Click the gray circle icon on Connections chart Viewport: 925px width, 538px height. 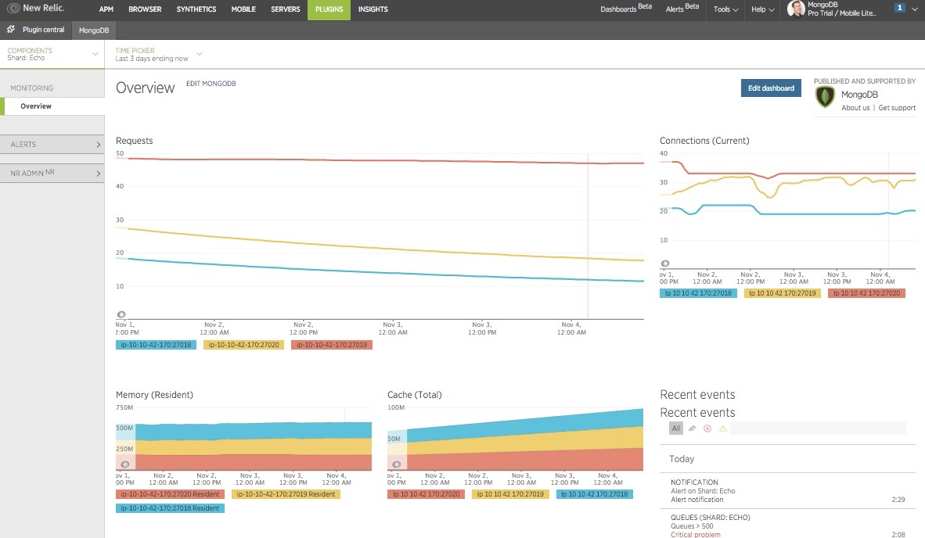click(x=665, y=264)
